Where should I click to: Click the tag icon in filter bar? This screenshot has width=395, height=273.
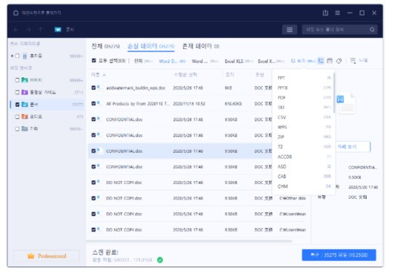339,61
